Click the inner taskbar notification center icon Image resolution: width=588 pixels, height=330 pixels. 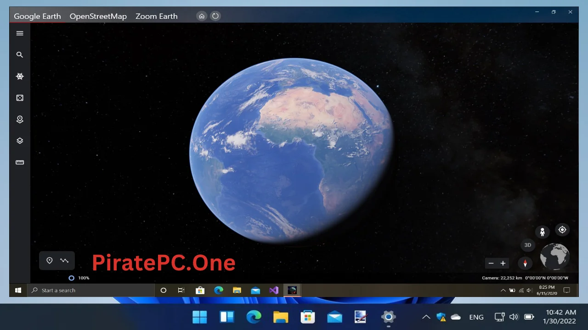point(567,290)
